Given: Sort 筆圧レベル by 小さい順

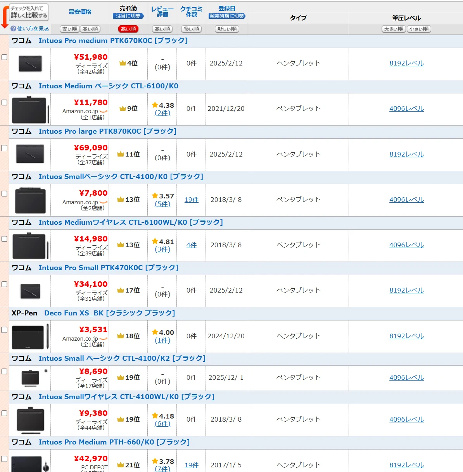Looking at the screenshot, I should click(419, 29).
